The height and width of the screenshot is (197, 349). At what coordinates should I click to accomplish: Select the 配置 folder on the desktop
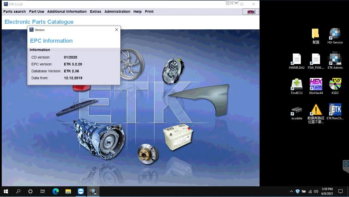point(316,36)
